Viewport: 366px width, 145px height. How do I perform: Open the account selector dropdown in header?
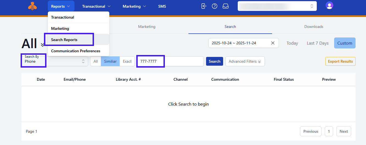[x=277, y=6]
